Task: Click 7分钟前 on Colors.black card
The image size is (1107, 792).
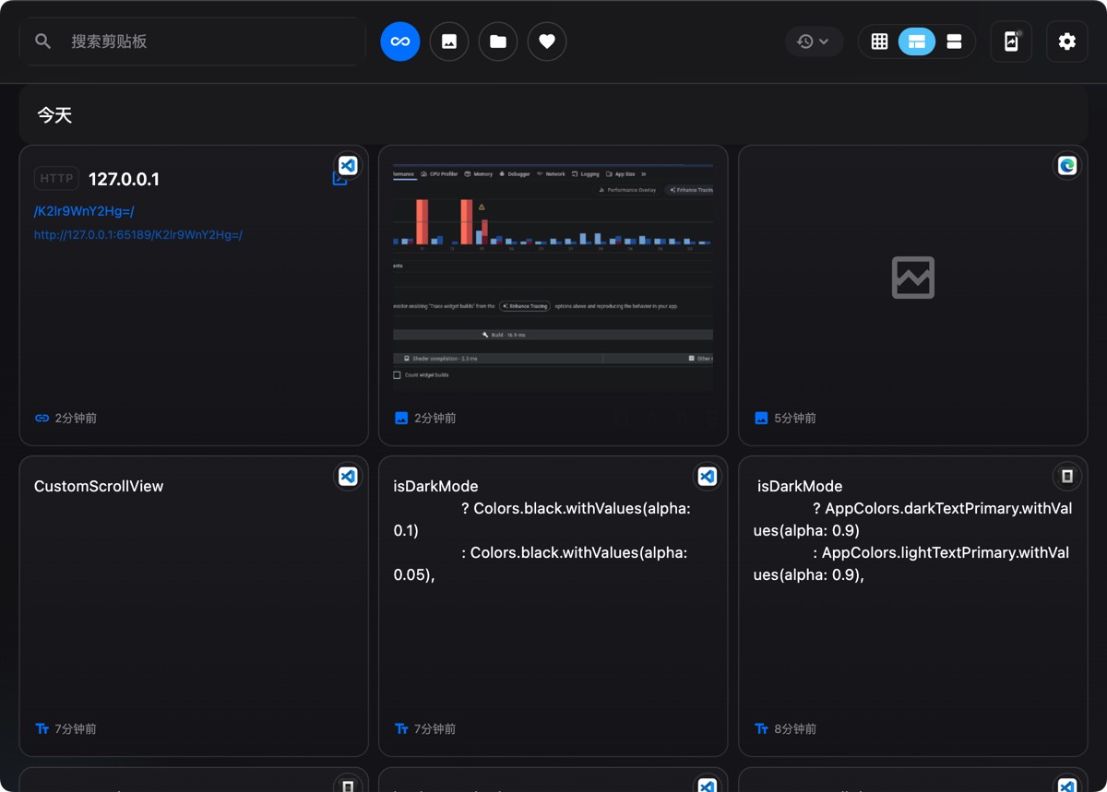Action: (435, 729)
